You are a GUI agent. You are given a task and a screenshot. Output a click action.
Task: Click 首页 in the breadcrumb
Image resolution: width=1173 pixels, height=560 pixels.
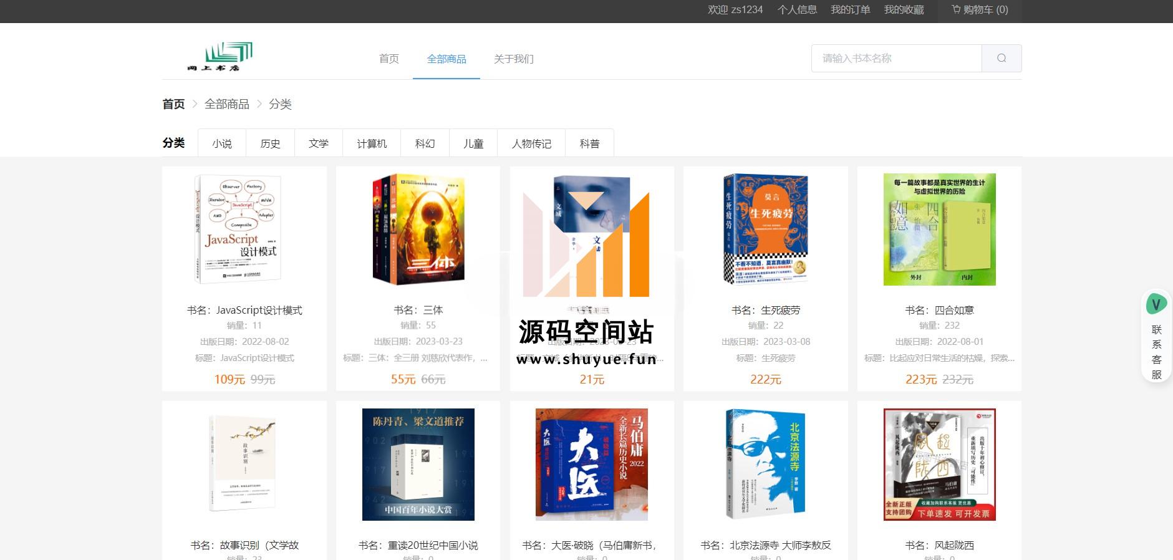173,104
